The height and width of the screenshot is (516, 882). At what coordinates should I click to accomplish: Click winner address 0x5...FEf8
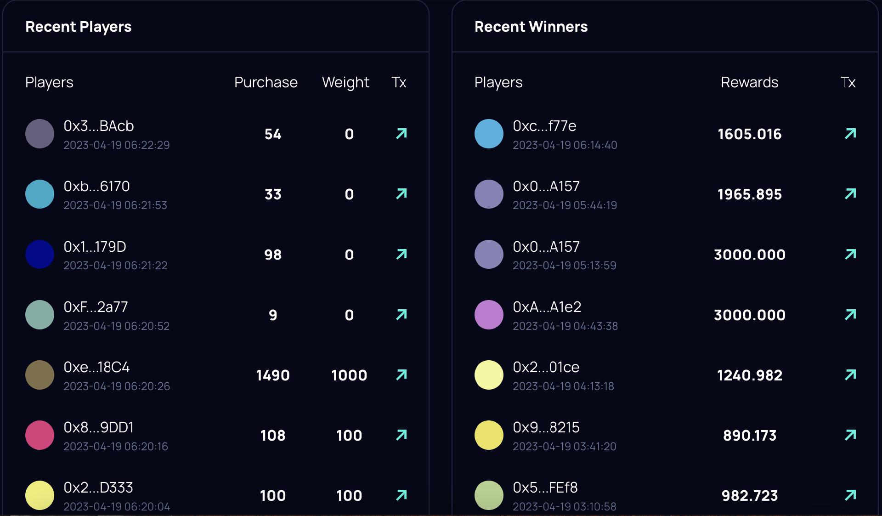(x=545, y=488)
